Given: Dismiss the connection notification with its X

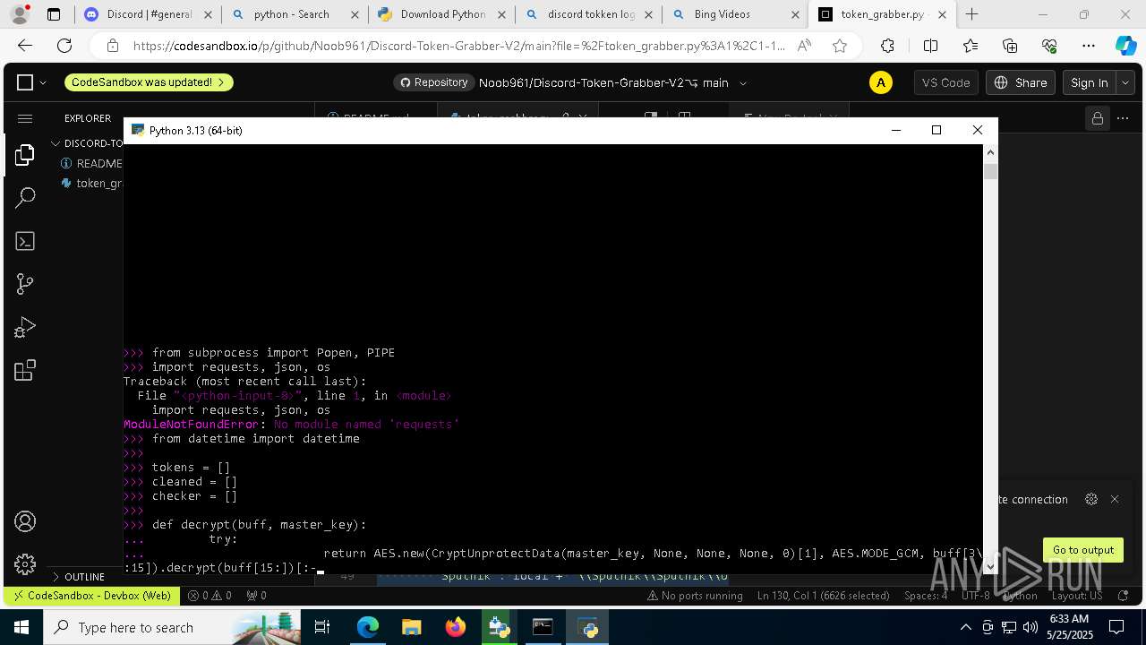Looking at the screenshot, I should click(1115, 499).
